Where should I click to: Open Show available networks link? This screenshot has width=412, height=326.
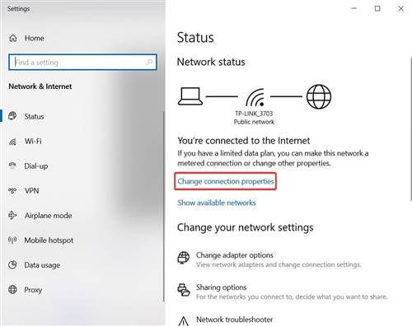coord(217,203)
